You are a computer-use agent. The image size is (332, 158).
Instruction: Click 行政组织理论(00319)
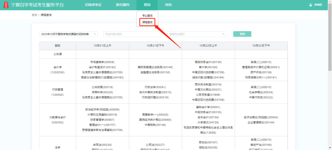[x=155, y=97]
